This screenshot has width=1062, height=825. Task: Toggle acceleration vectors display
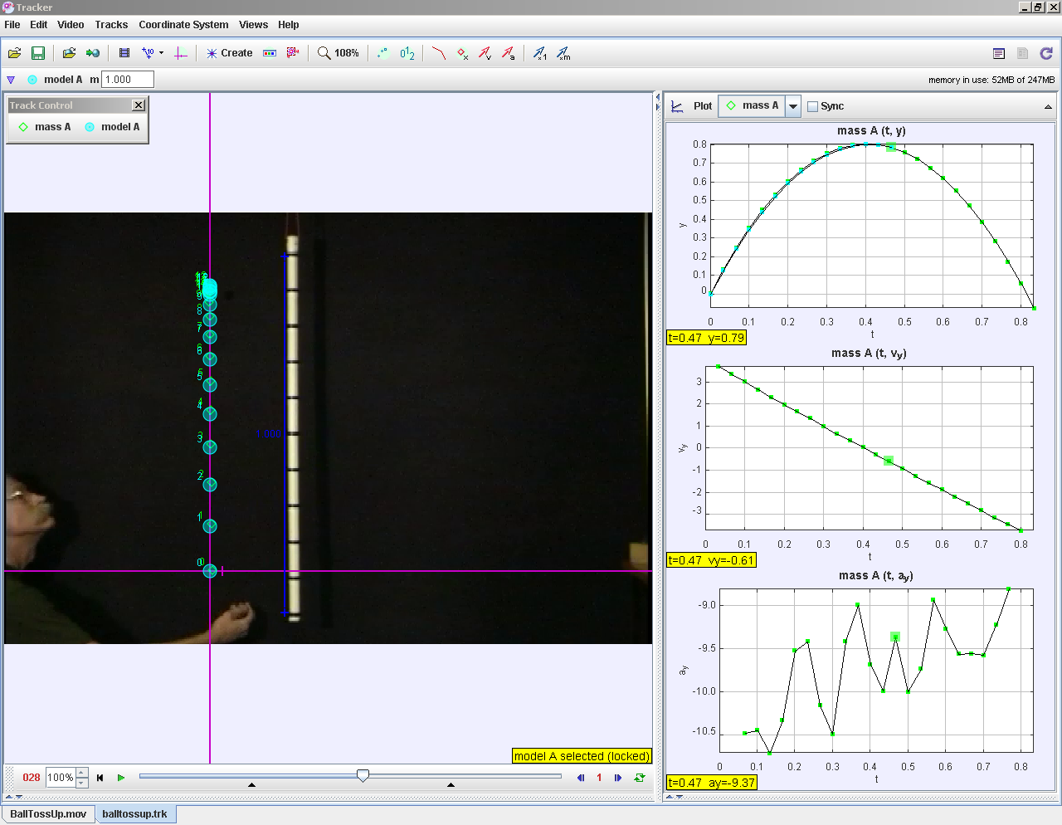[509, 53]
